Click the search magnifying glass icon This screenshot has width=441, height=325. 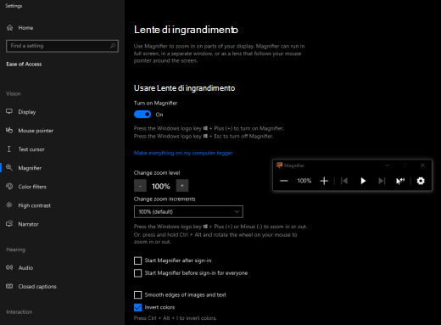click(113, 46)
